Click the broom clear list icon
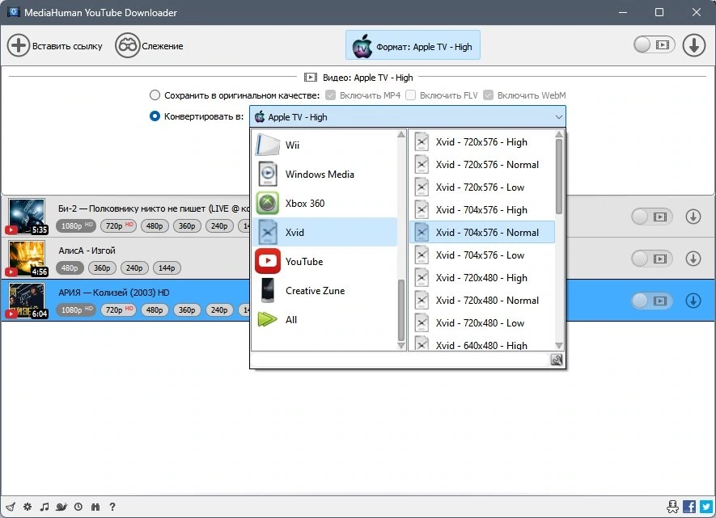716x518 pixels. pos(11,507)
